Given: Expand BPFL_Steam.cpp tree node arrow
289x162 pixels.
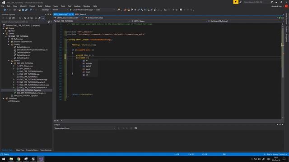Looking at the screenshot, I should (x=14, y=66).
